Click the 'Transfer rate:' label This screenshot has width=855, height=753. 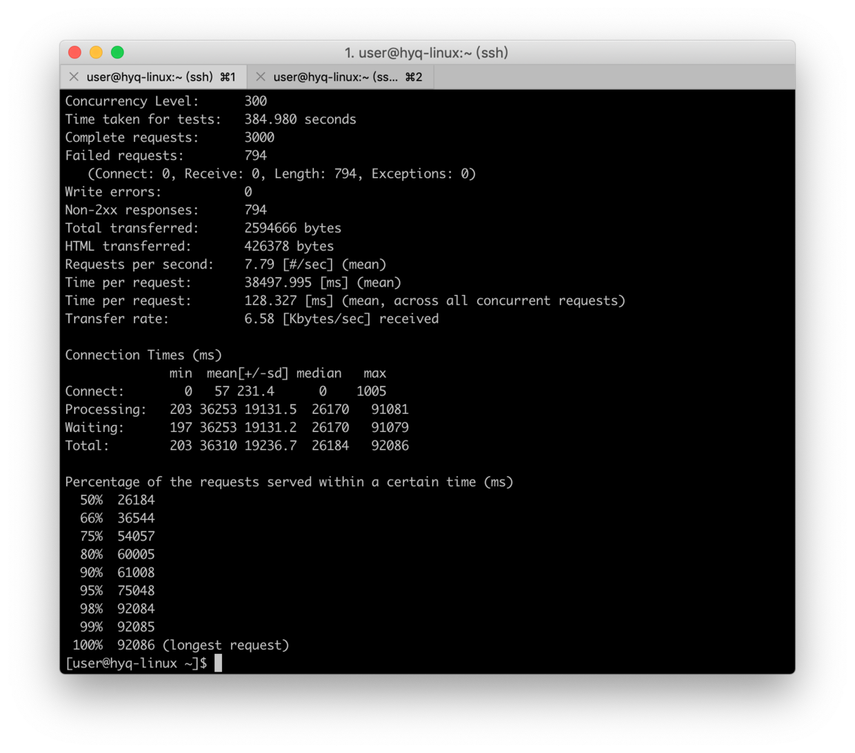click(x=117, y=319)
